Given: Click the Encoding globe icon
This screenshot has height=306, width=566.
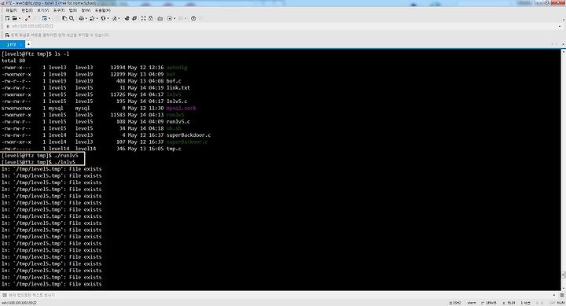Looking at the screenshot, I should 103,18.
